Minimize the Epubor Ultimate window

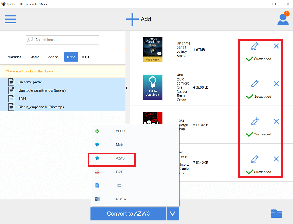click(261, 4)
